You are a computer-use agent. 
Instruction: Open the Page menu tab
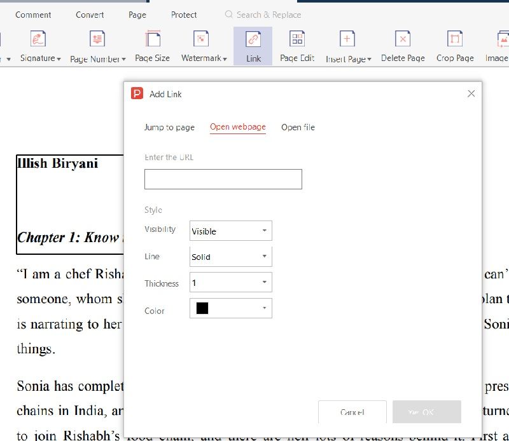point(137,15)
